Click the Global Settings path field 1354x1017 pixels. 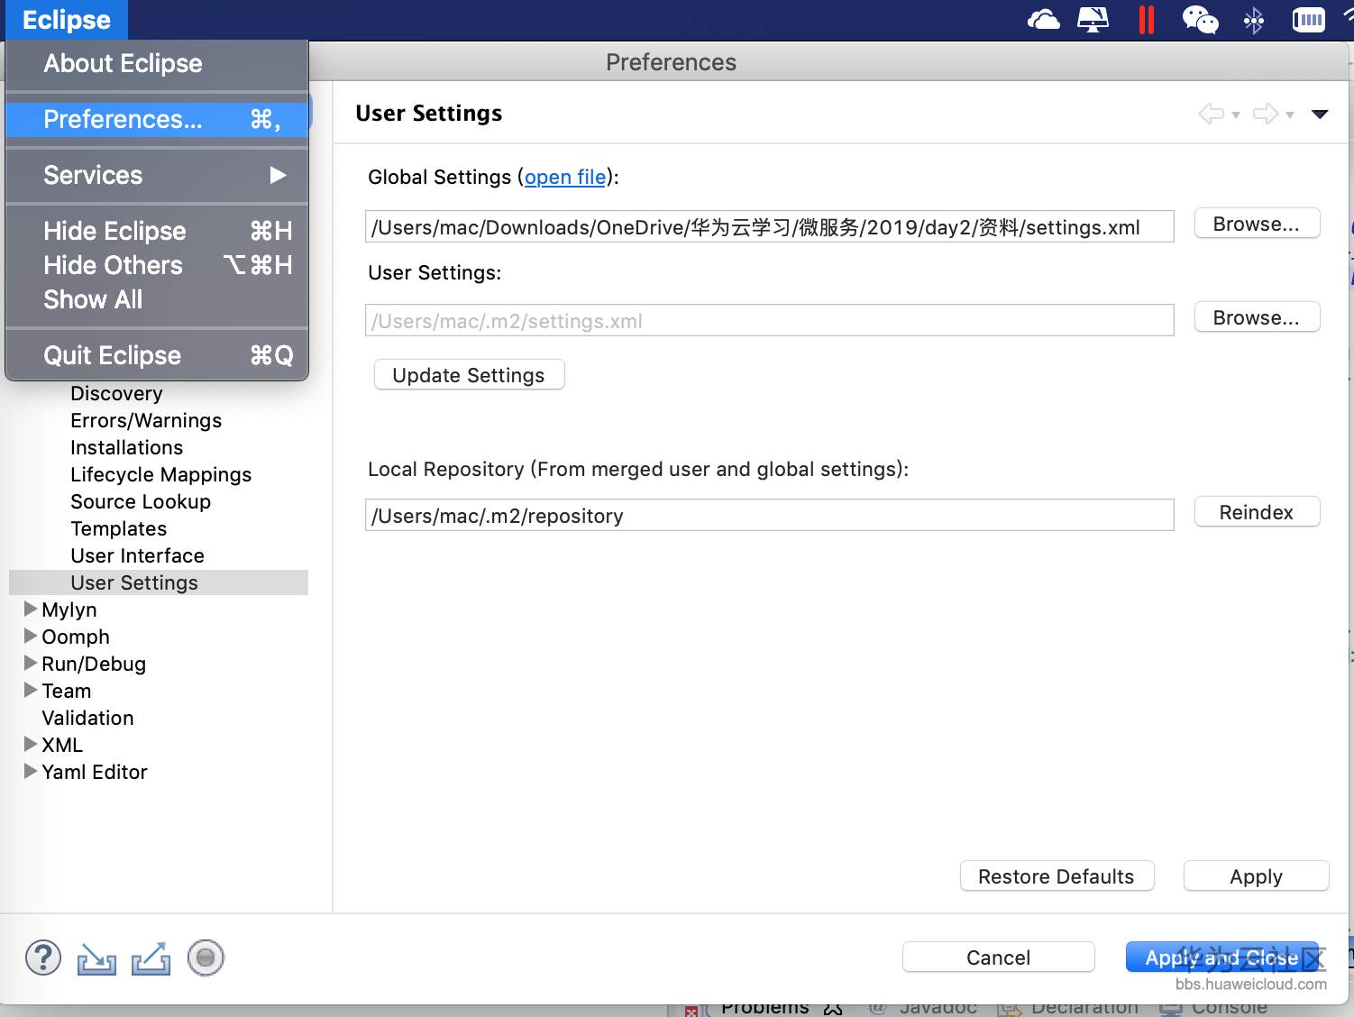(769, 227)
